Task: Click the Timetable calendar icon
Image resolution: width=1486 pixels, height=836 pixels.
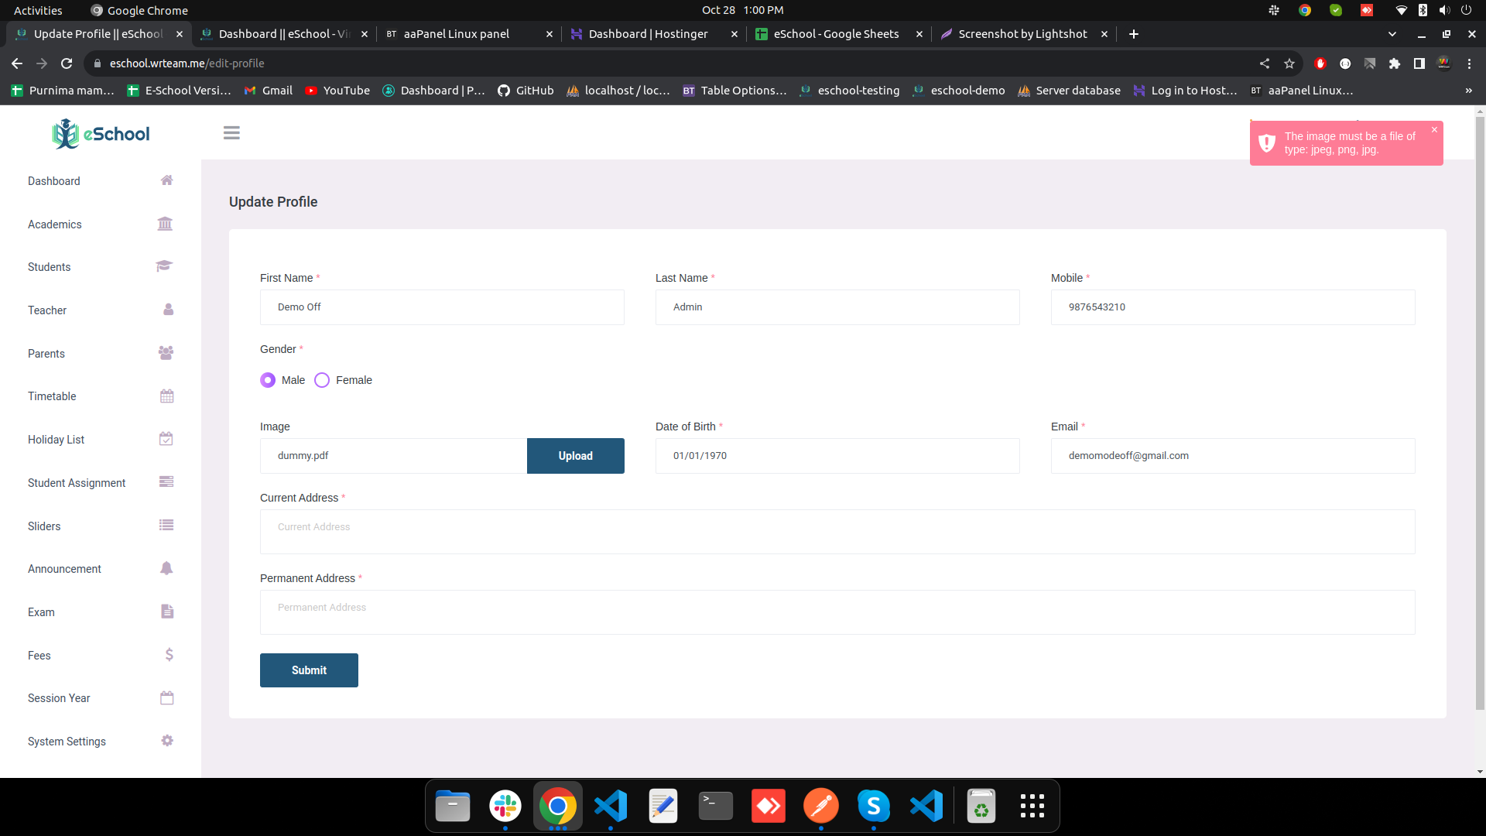Action: (x=166, y=396)
